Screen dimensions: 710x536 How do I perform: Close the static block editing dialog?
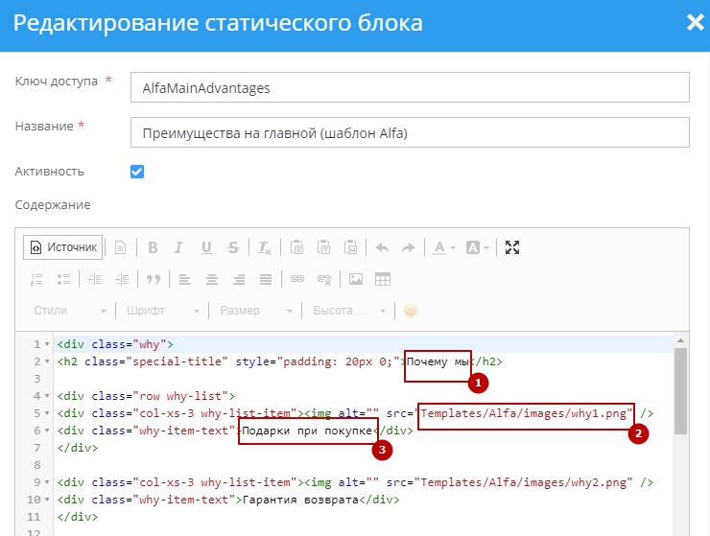tap(695, 23)
